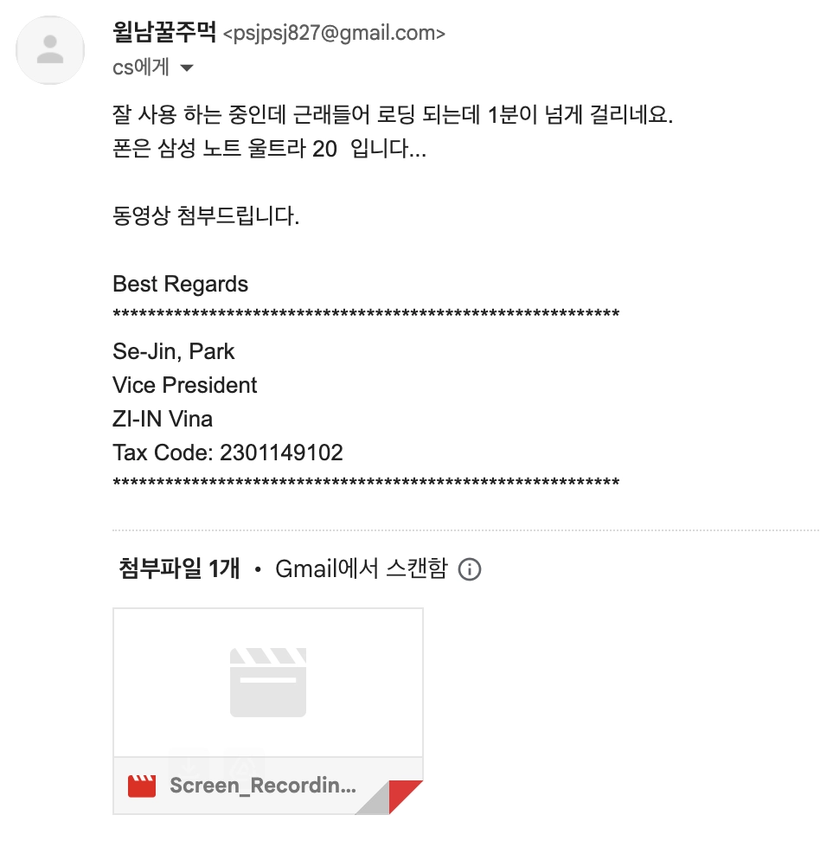The width and height of the screenshot is (820, 860).
Task: Expand recipient details arrow beside cs에게
Action: (187, 68)
